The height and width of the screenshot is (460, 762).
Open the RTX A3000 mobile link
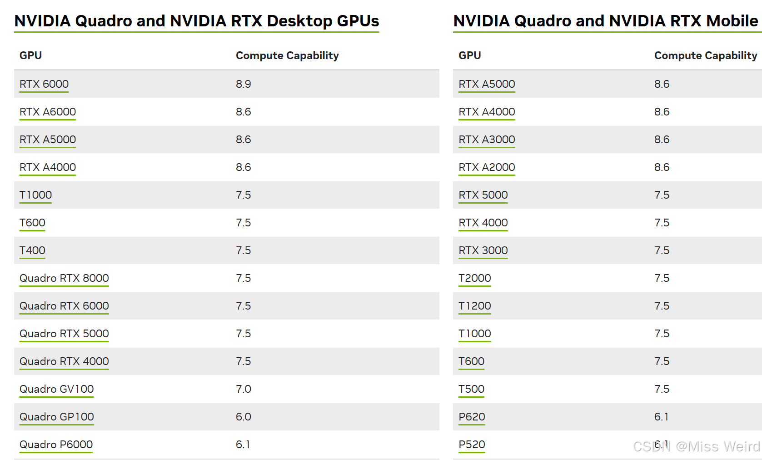pyautogui.click(x=487, y=140)
